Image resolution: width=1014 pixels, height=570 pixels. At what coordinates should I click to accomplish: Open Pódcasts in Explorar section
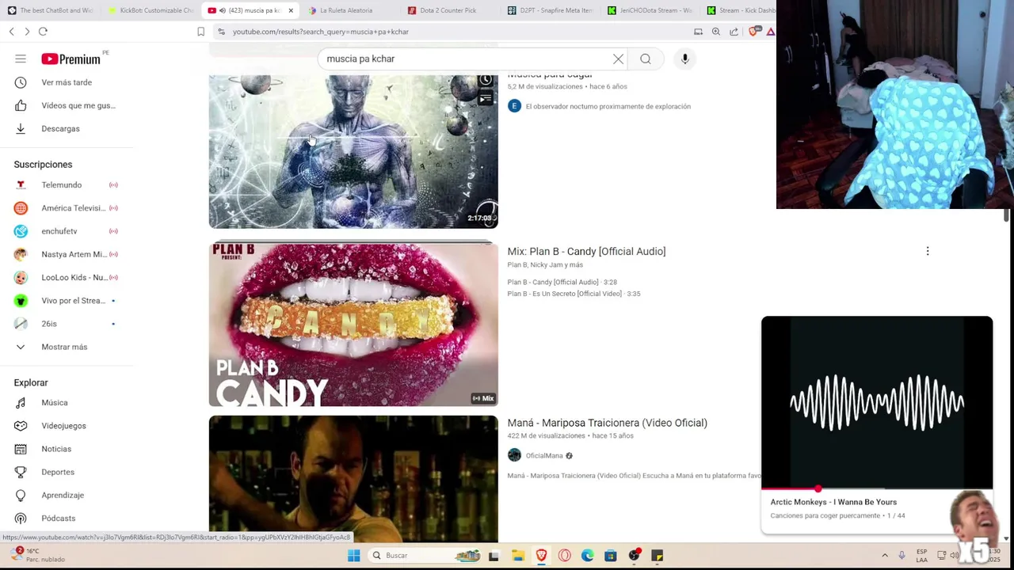pos(59,519)
